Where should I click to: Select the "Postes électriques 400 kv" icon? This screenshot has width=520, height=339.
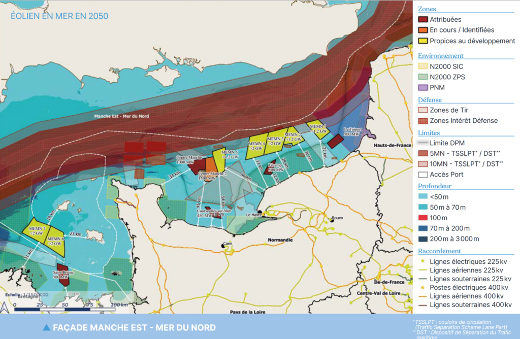pos(421,288)
